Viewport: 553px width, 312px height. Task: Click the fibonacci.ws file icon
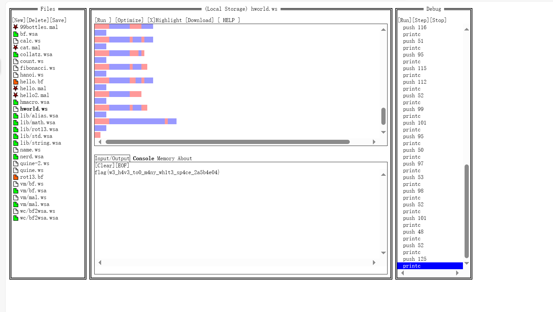[x=16, y=68]
